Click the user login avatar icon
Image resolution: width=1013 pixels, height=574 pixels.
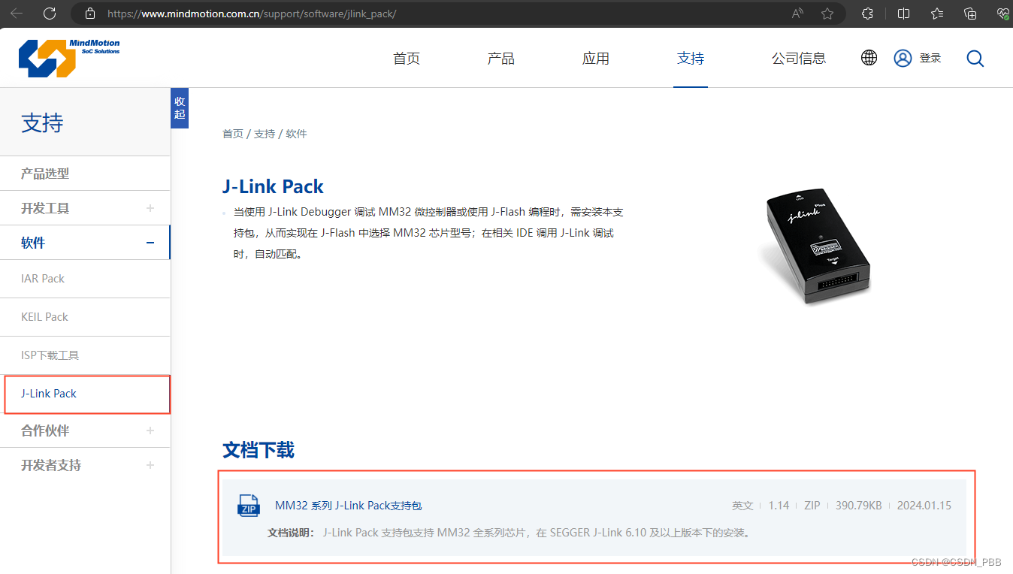903,58
